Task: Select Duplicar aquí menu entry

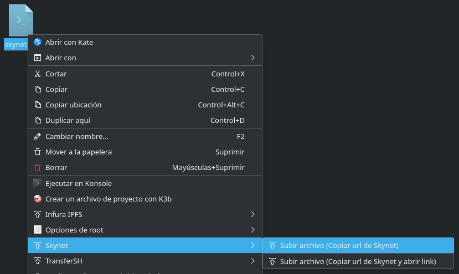Action: click(x=145, y=120)
